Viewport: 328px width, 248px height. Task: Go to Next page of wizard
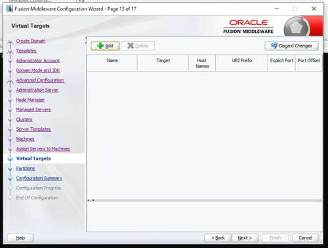[245, 238]
